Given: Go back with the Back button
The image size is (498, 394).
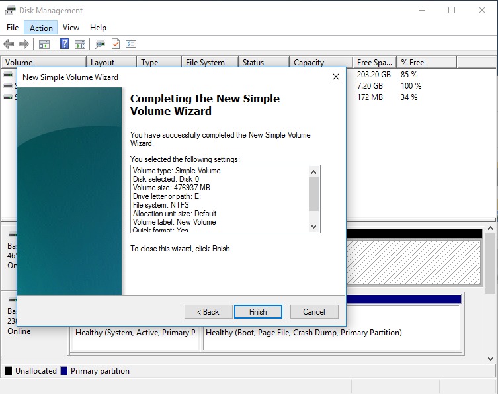Looking at the screenshot, I should (208, 312).
